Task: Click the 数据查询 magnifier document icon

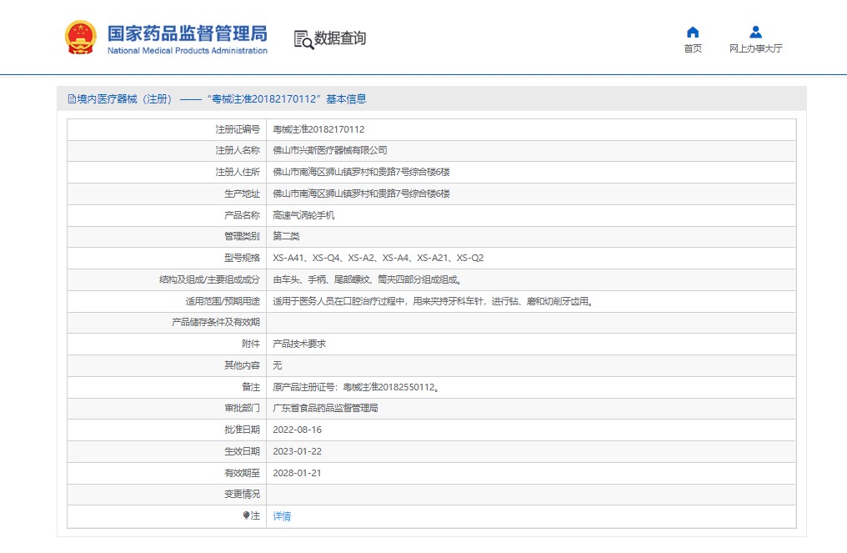Action: (x=303, y=39)
